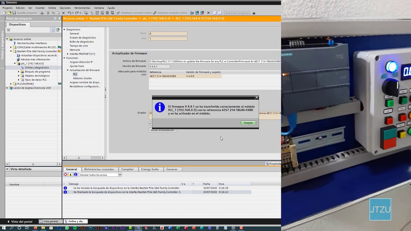Select Búfer de diagnóstico in navigation
Image resolution: width=411 pixels, height=231 pixels.
82,42
